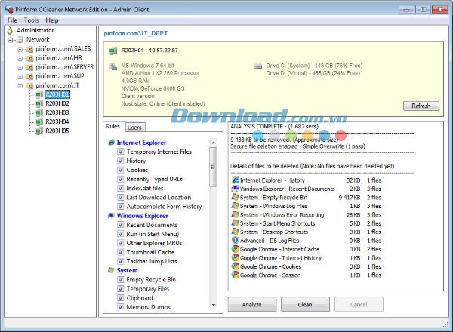
Task: Click the System - Empty Recycle Bin result icon
Action: [236, 197]
